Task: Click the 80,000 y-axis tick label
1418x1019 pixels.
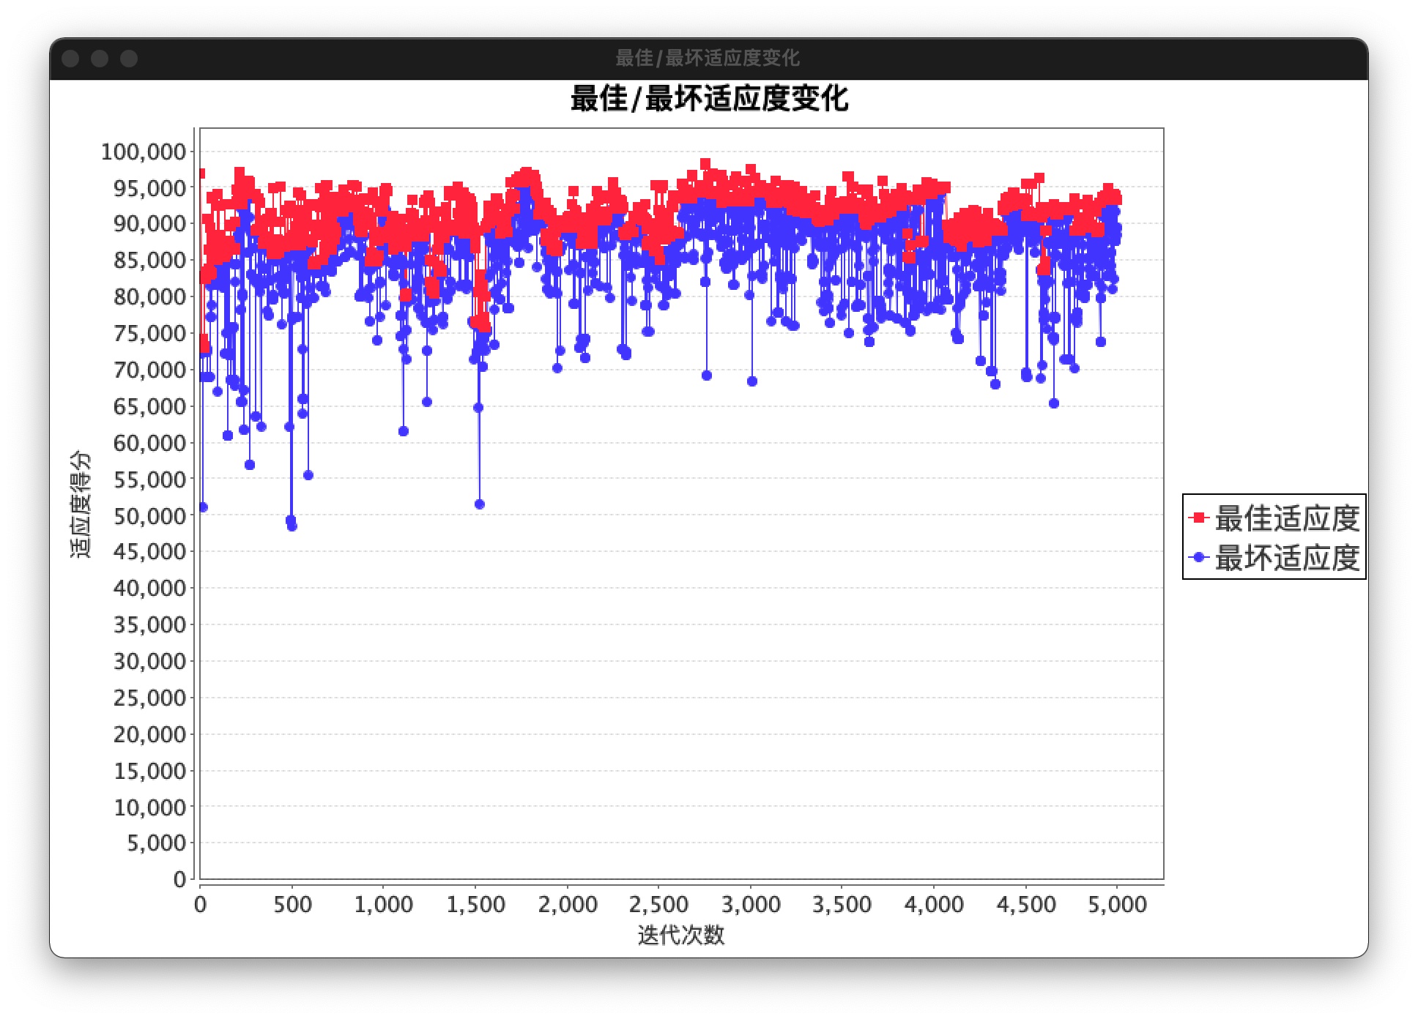Action: pyautogui.click(x=149, y=296)
